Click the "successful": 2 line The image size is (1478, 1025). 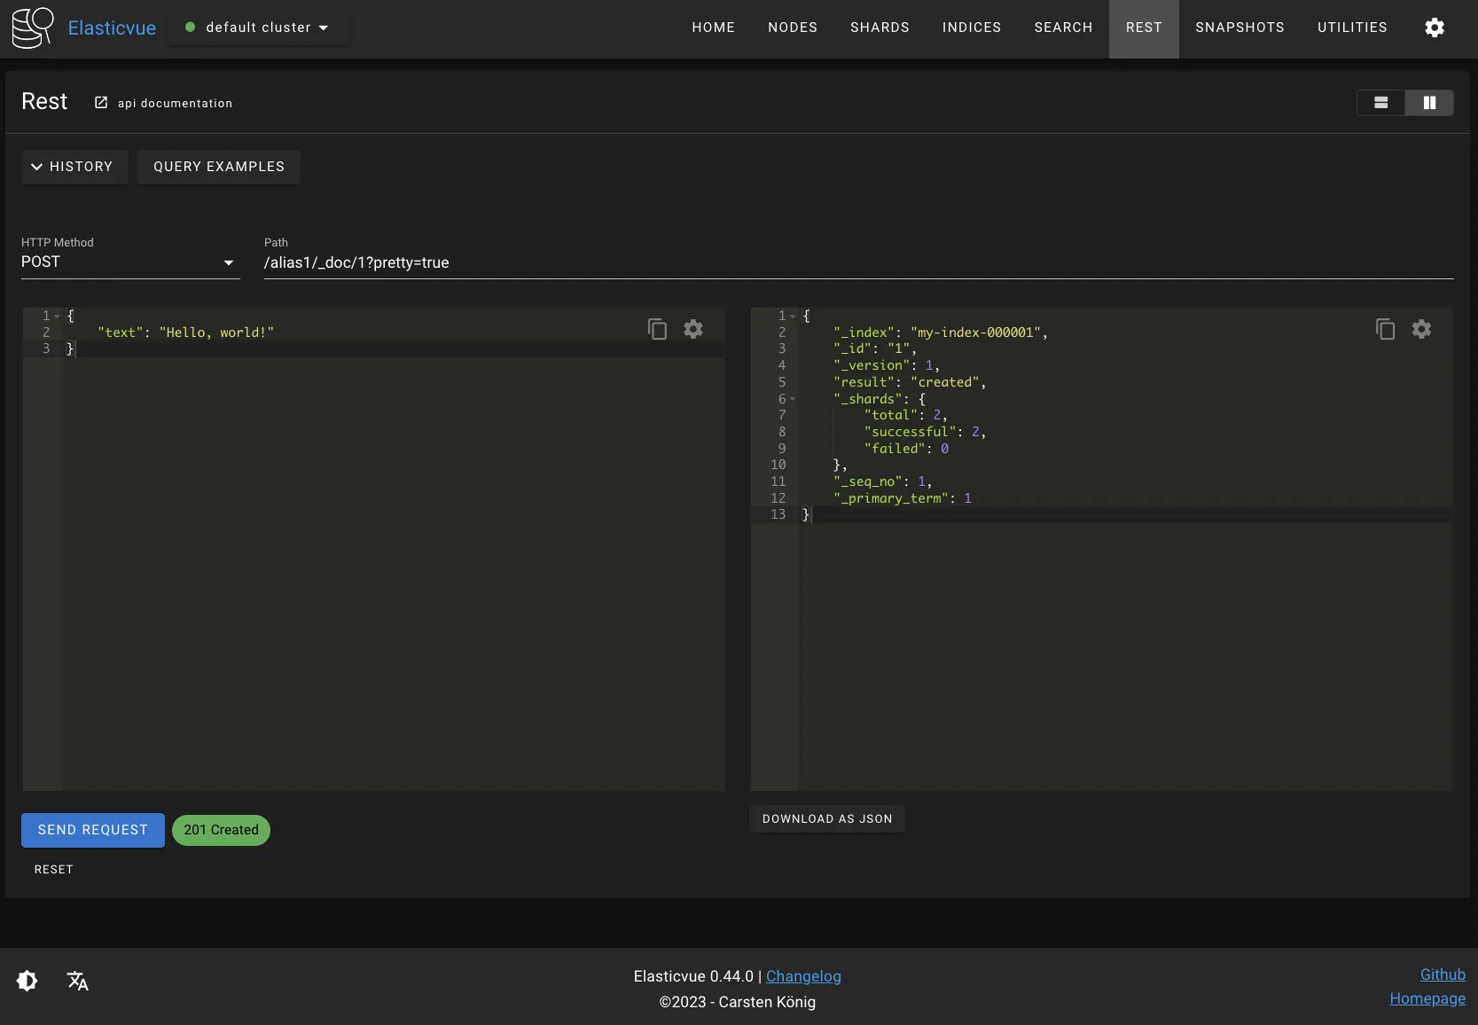coord(925,432)
